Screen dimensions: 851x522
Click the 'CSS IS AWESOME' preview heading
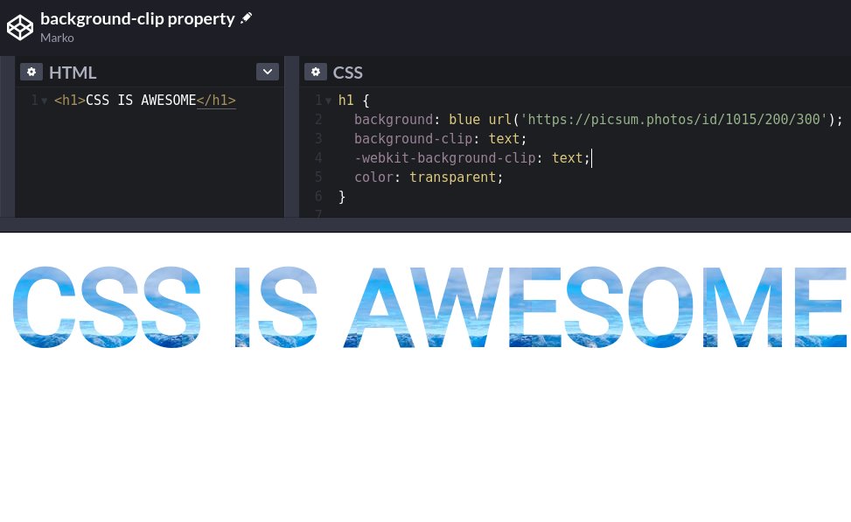(x=429, y=307)
